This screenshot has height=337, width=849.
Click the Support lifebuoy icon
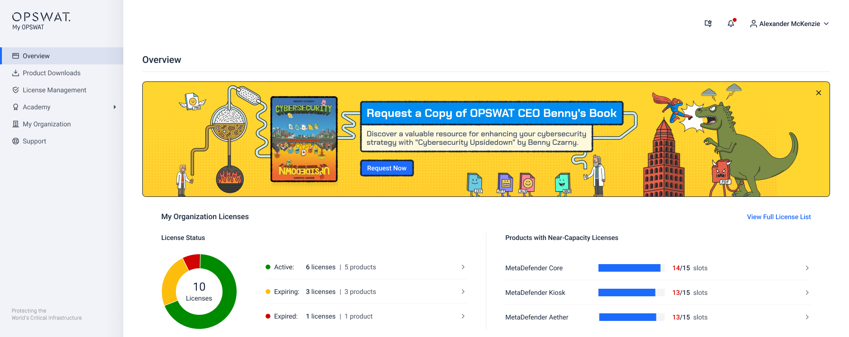click(16, 141)
